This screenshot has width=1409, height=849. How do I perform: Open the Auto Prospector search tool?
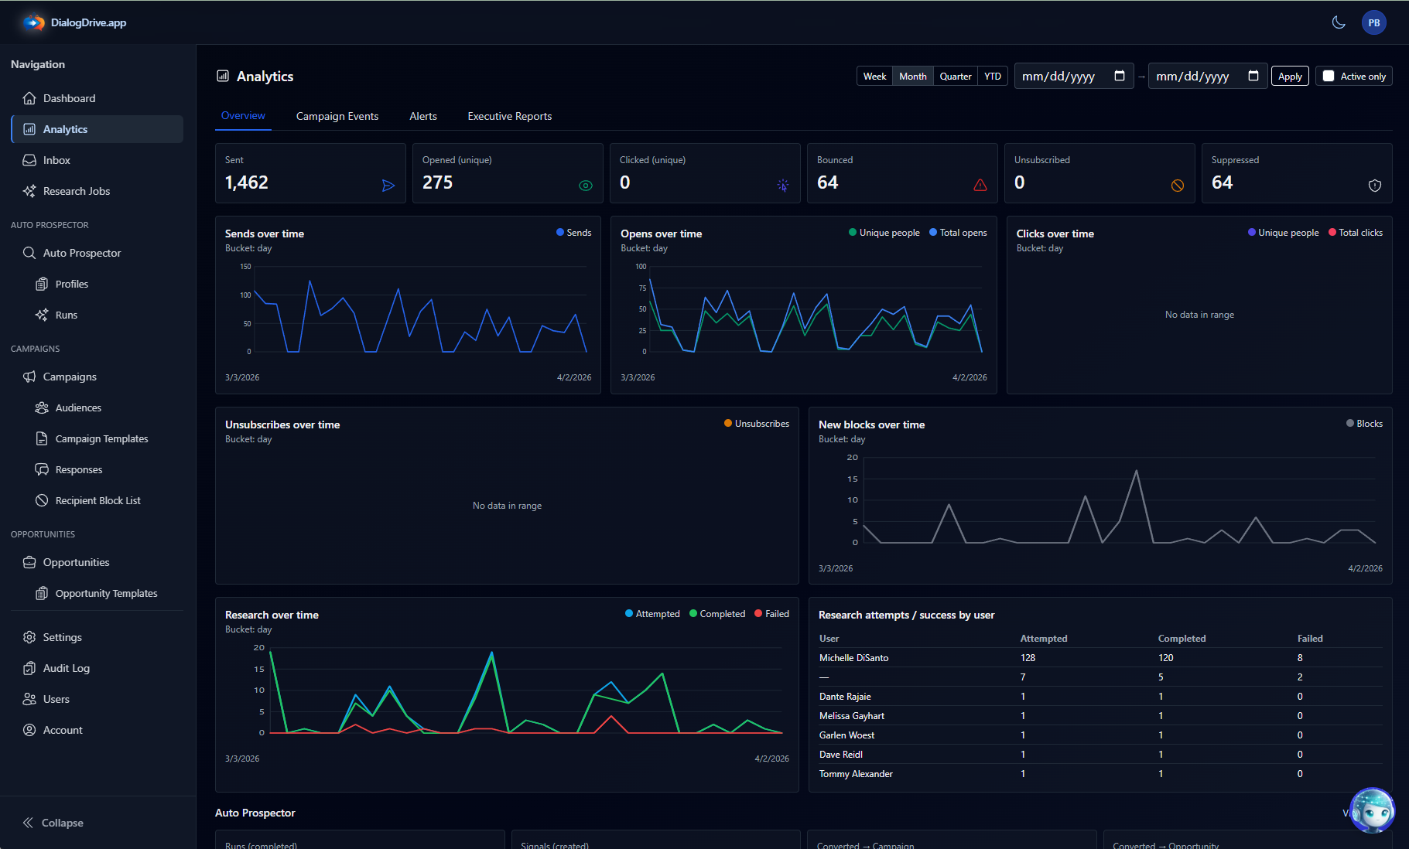pyautogui.click(x=30, y=253)
